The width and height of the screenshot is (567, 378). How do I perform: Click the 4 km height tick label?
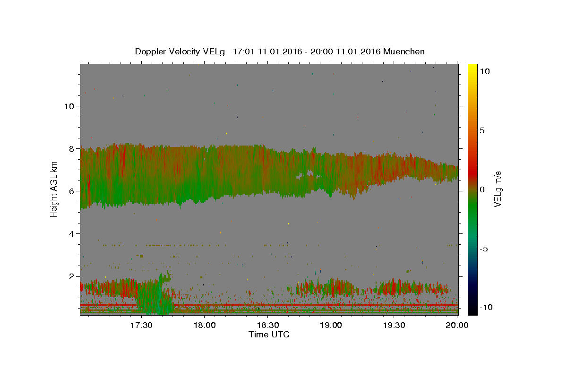click(x=71, y=233)
